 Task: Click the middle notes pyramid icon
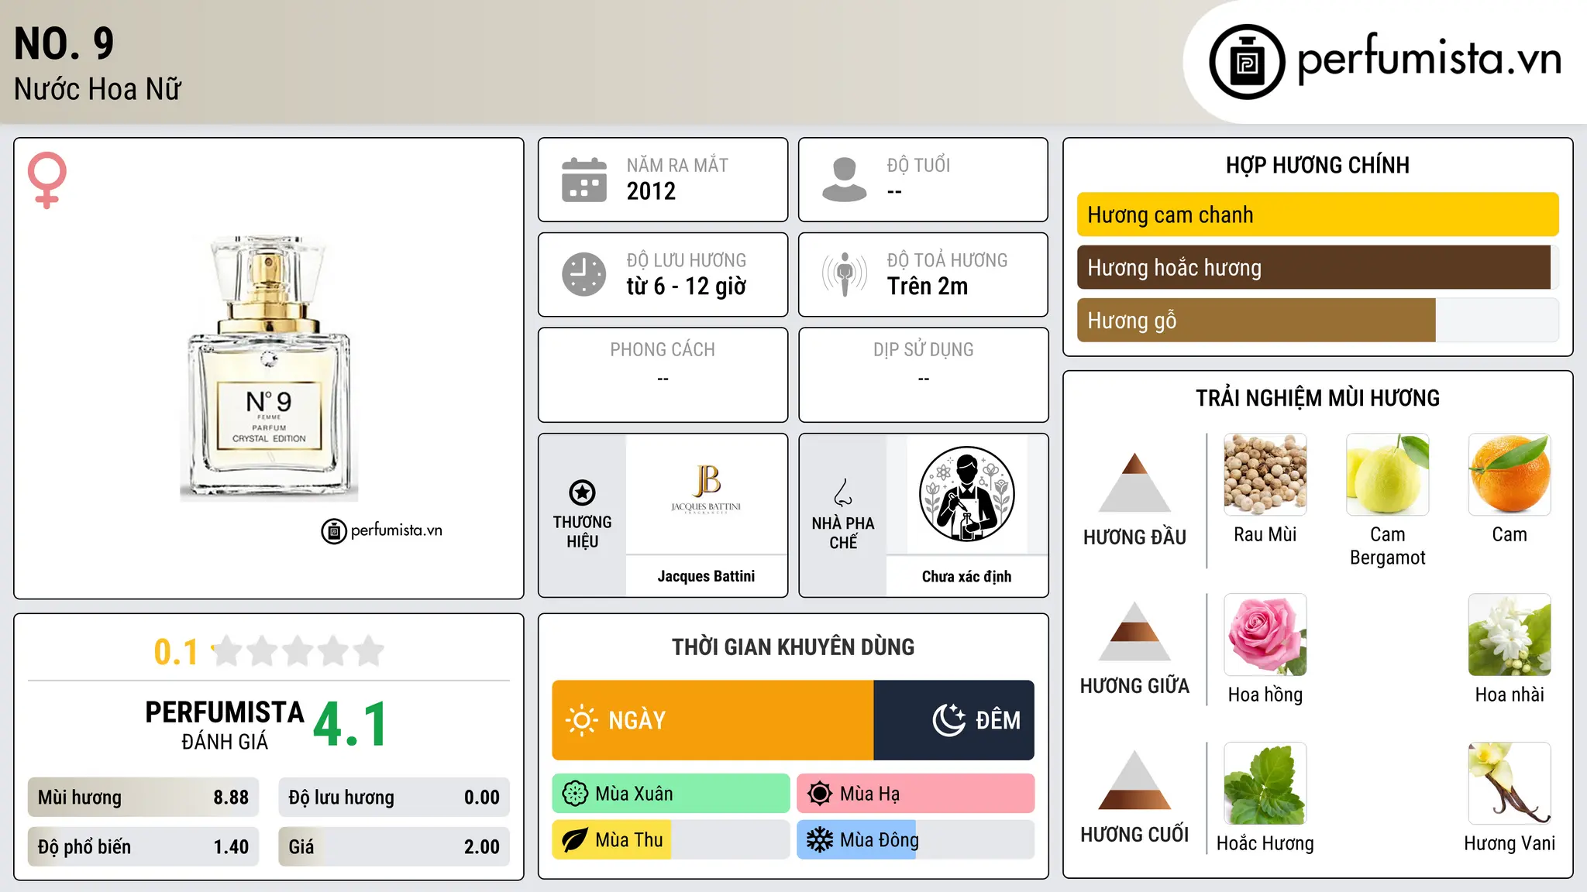tap(1134, 631)
